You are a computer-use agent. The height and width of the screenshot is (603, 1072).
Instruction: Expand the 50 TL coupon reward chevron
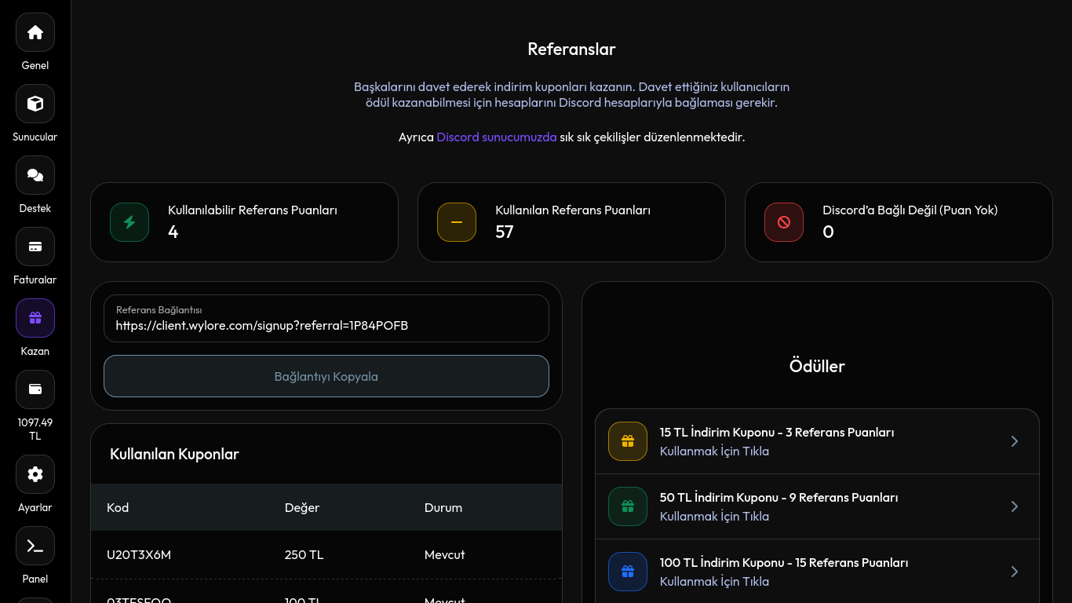[x=1014, y=506]
